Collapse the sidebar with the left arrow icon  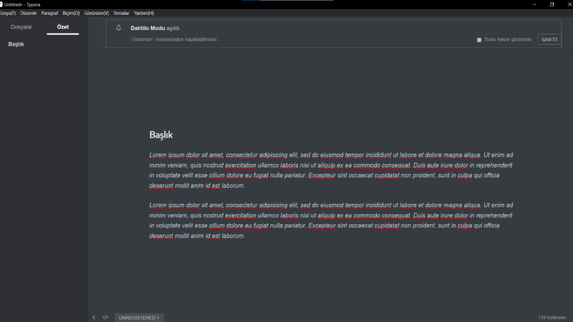tap(94, 318)
